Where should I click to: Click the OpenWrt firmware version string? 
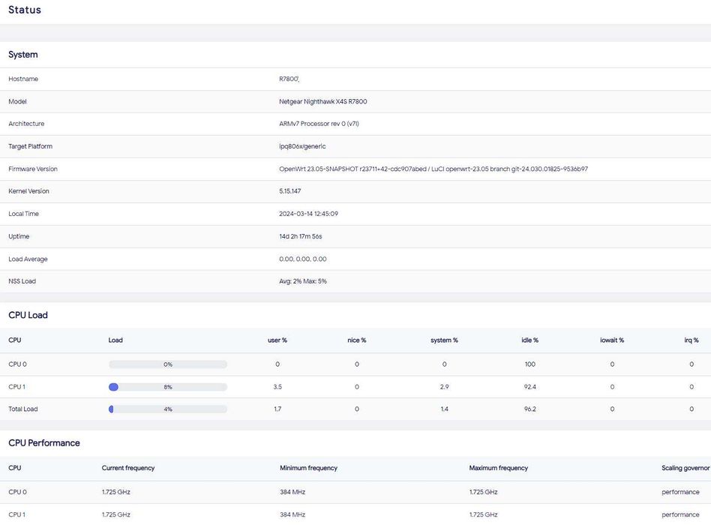433,169
